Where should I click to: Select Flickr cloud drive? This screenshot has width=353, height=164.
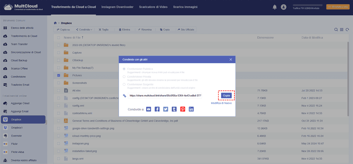pyautogui.click(x=14, y=144)
